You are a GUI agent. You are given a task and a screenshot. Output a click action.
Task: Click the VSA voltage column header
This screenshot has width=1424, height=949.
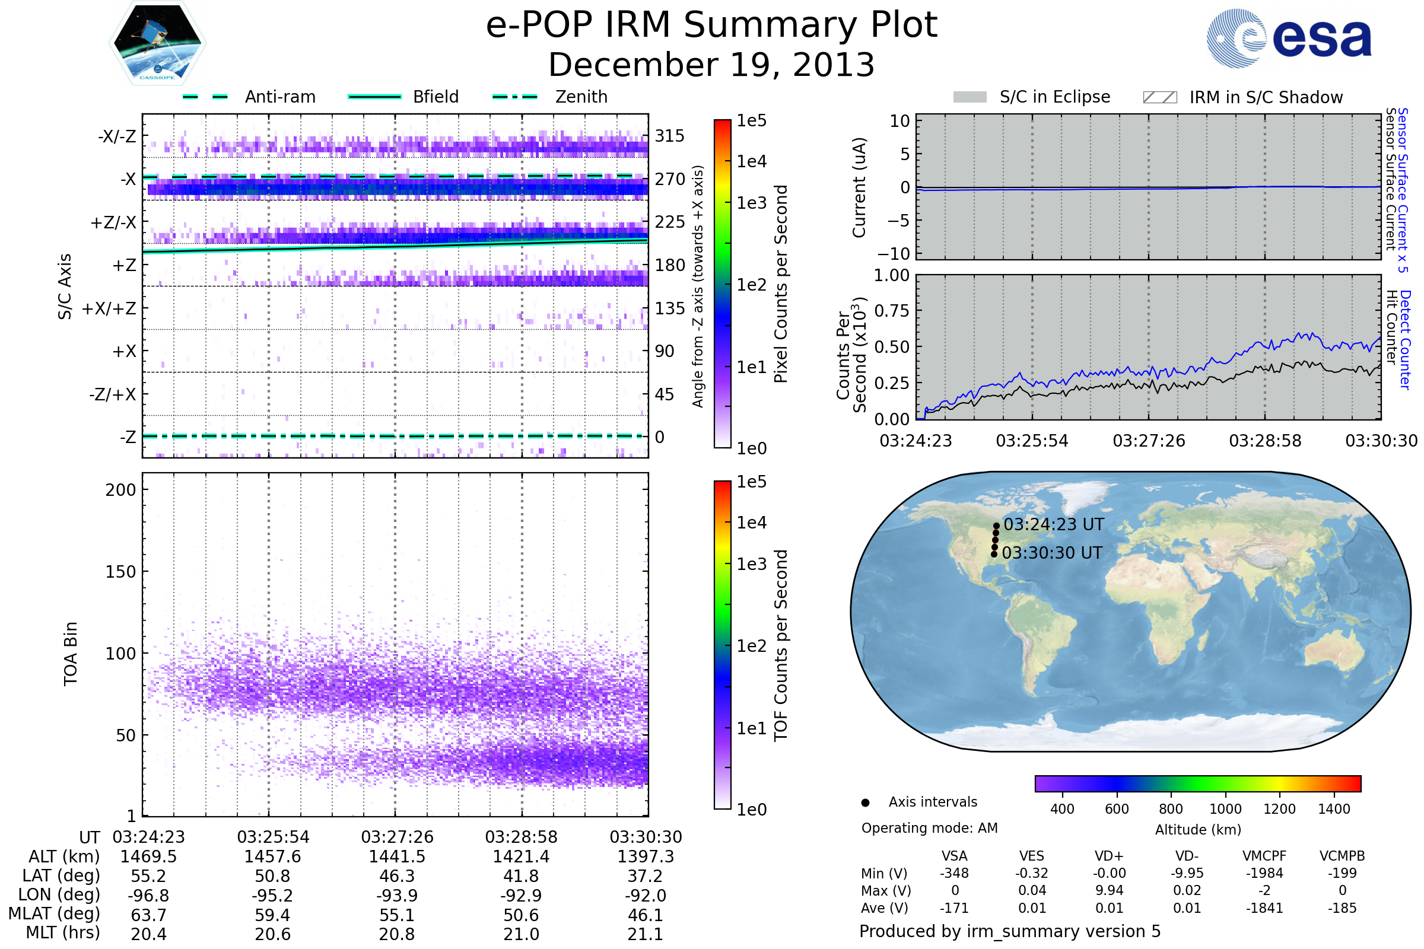pos(954,856)
